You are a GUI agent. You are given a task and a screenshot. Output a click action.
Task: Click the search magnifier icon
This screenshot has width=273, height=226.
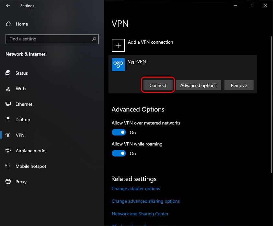(94, 39)
